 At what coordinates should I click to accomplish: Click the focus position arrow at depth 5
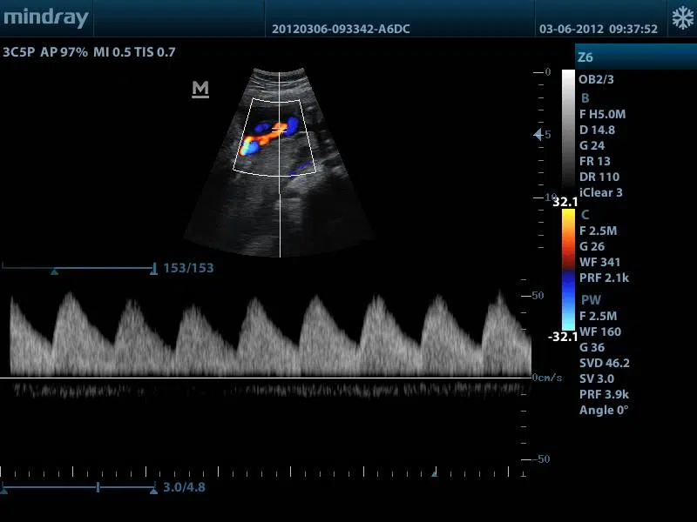point(538,135)
